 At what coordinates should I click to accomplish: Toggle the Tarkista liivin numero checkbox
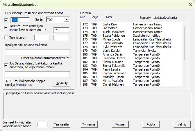[x=7, y=28]
